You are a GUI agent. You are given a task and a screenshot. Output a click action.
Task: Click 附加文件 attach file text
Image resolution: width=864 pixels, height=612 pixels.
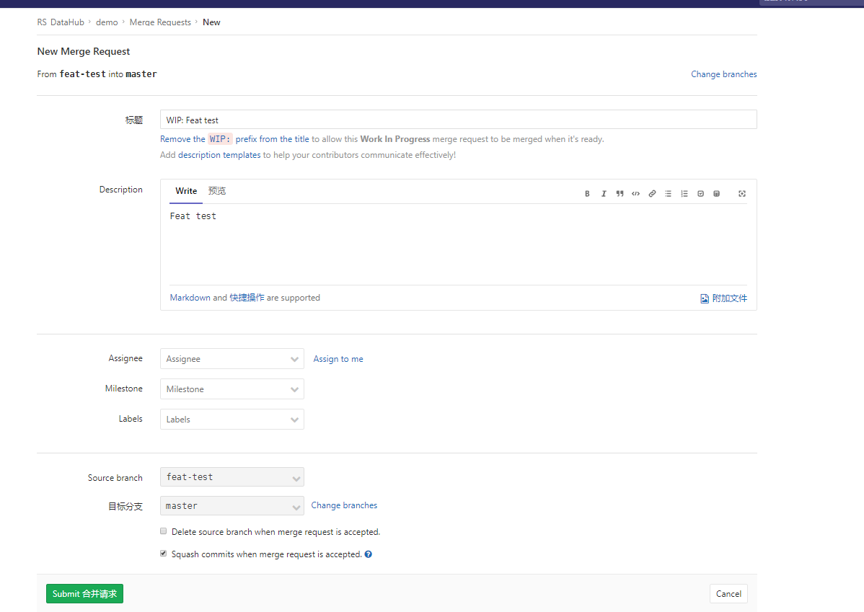pyautogui.click(x=730, y=298)
